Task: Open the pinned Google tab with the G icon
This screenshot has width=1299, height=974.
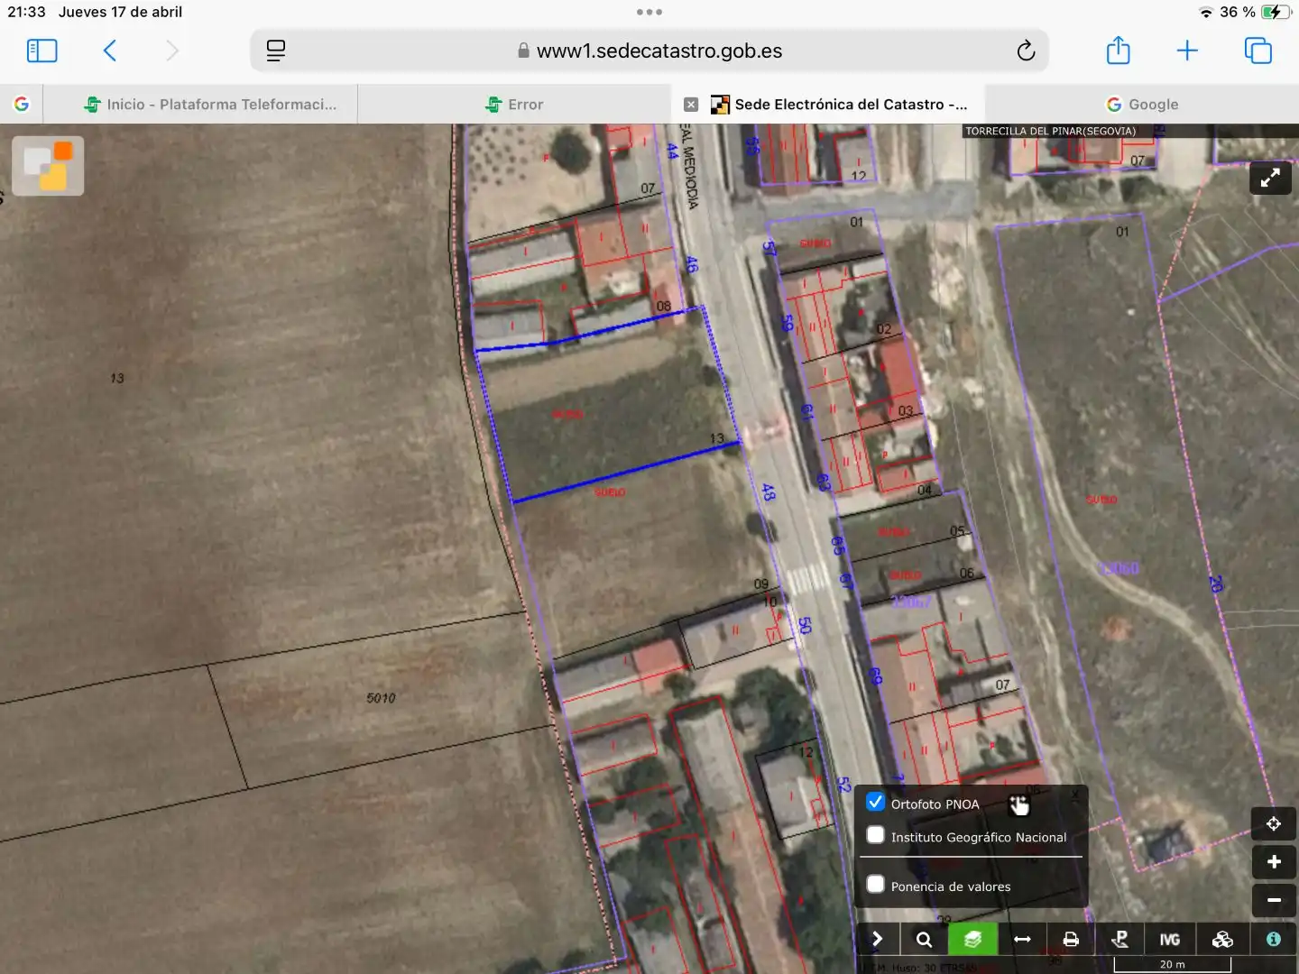Action: pyautogui.click(x=22, y=105)
